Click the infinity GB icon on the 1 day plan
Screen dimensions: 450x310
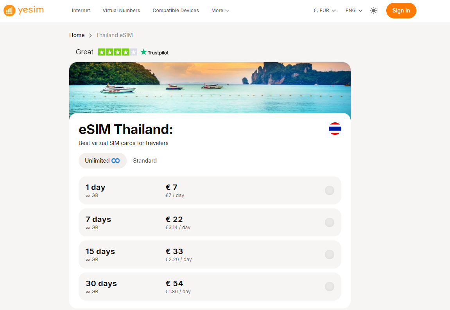(88, 195)
